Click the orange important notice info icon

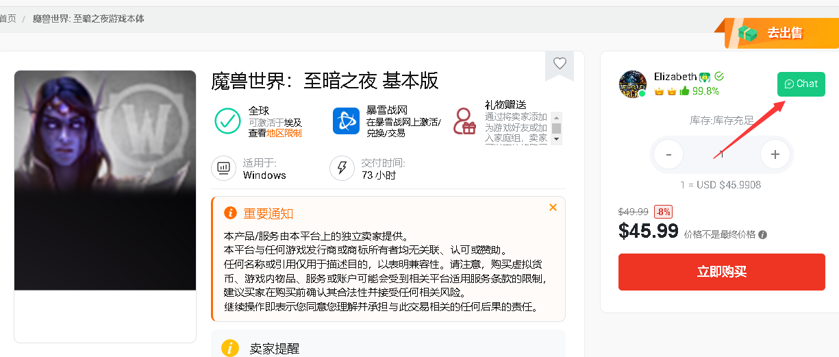pyautogui.click(x=230, y=213)
